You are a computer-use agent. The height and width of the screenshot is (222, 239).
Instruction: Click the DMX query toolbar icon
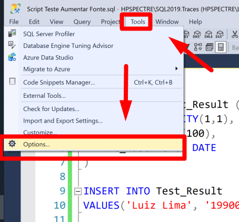[x=196, y=34]
